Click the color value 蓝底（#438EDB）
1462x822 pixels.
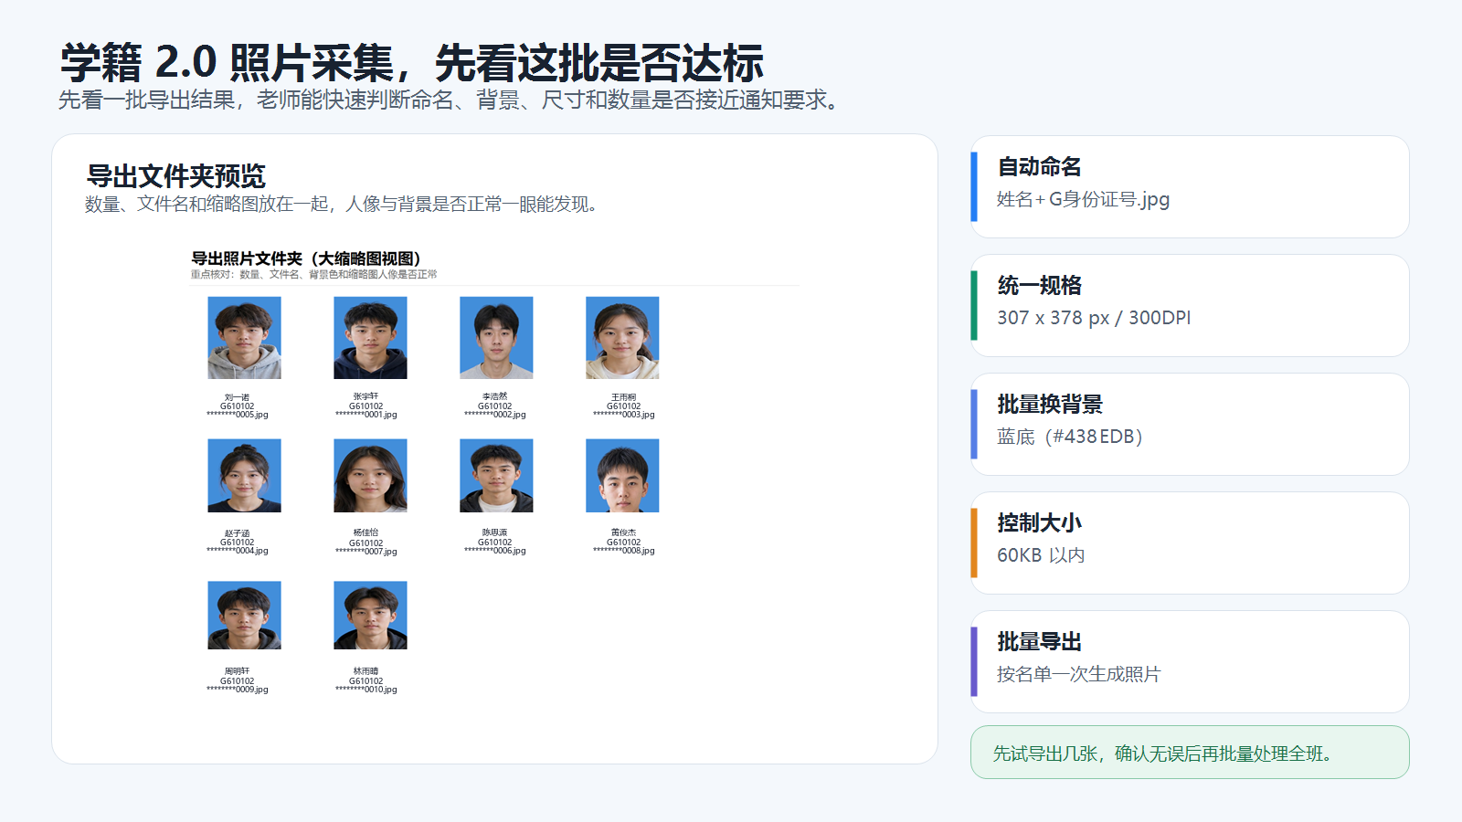click(1070, 437)
